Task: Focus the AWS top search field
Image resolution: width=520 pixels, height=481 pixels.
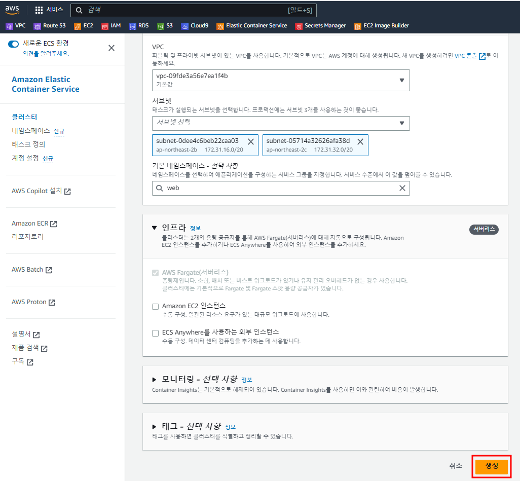Action: pos(194,10)
